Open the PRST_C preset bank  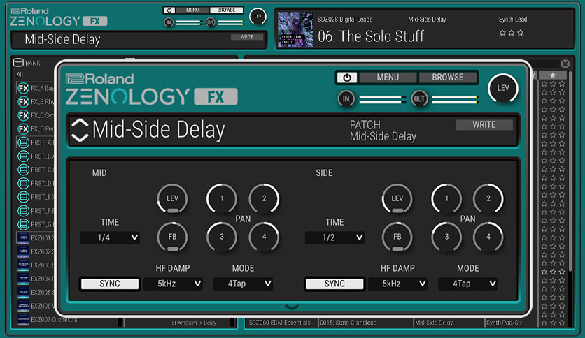(x=24, y=170)
